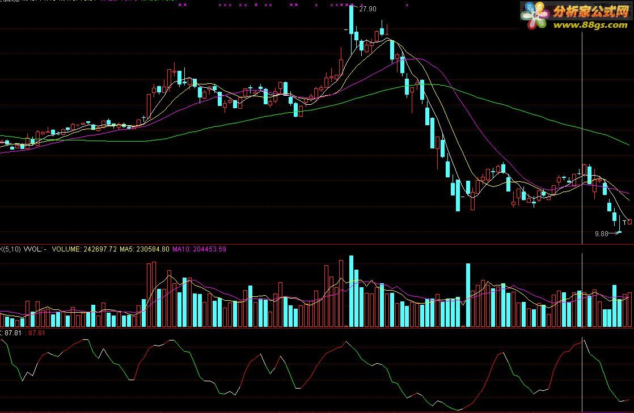
Task: Select the MA10: 204453.59 volume value
Action: 200,249
